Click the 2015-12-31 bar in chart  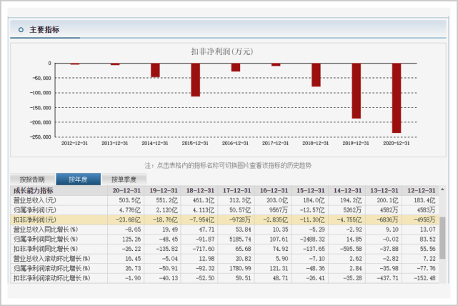[x=195, y=80]
